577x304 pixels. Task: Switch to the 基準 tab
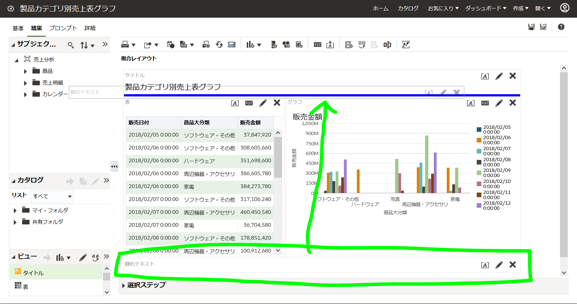click(18, 28)
